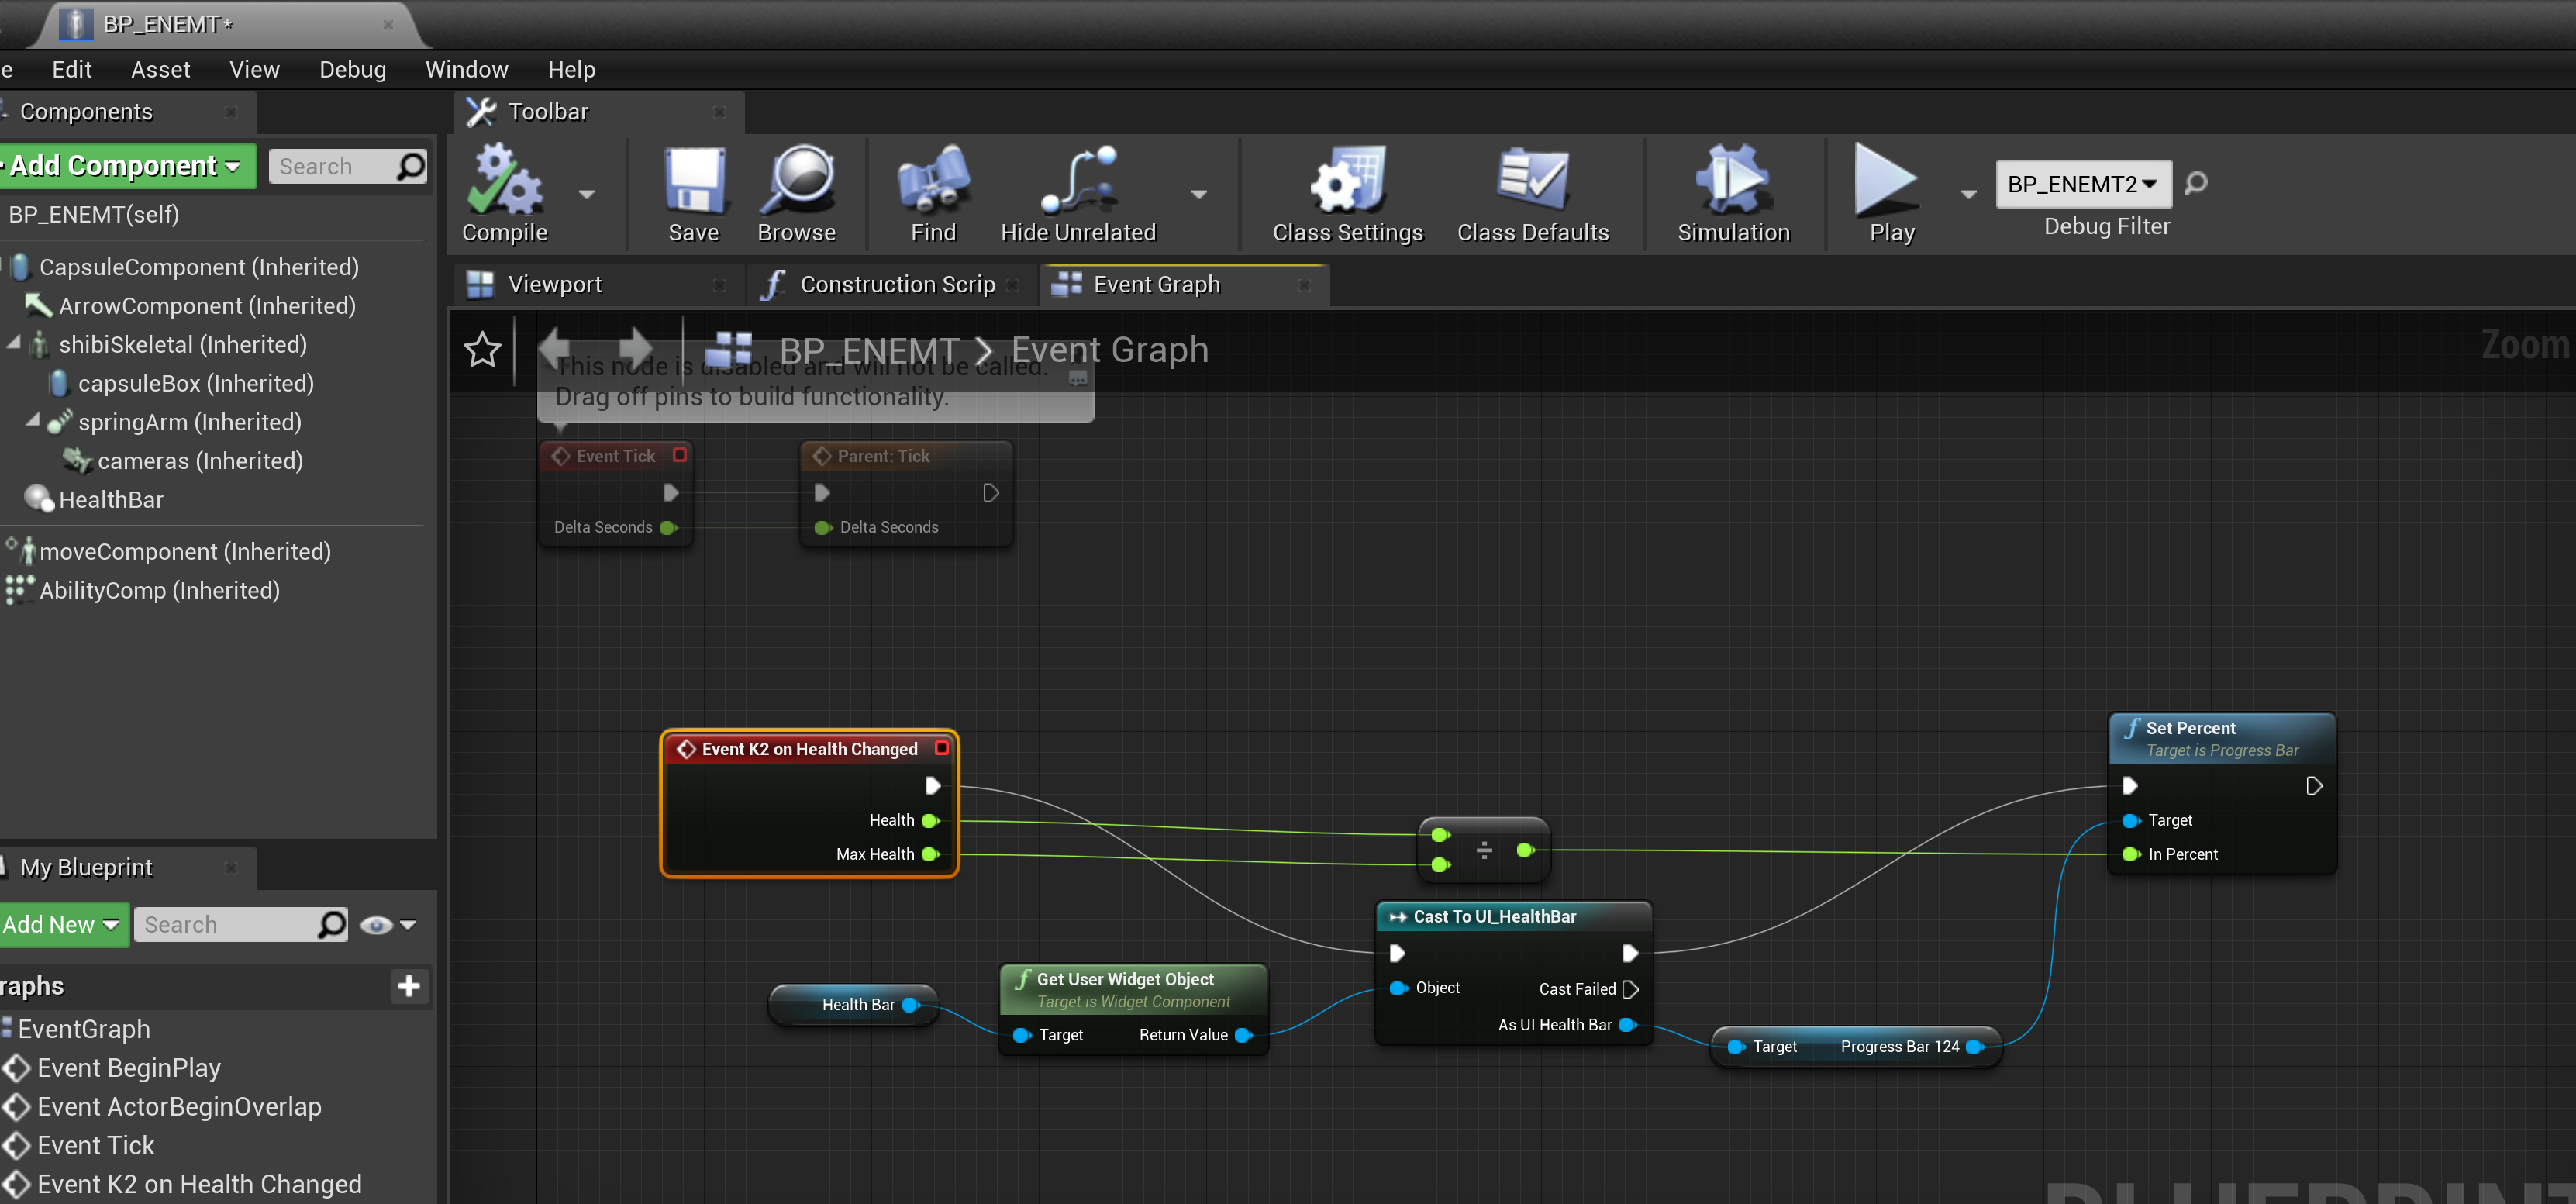The image size is (2576, 1204).
Task: Toggle Event K2 on Health Changed enabled state
Action: 941,748
